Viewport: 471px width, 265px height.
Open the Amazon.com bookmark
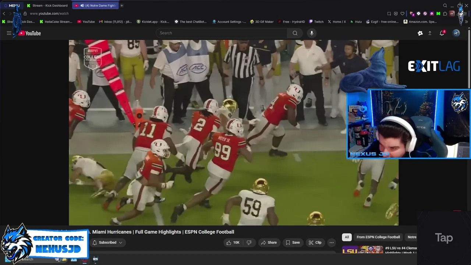coord(420,22)
